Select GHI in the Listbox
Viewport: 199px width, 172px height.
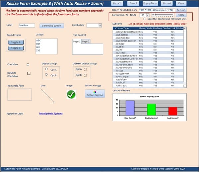[38, 47]
